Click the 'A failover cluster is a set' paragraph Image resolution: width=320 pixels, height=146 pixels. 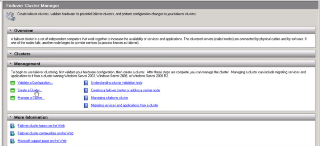[x=159, y=41]
